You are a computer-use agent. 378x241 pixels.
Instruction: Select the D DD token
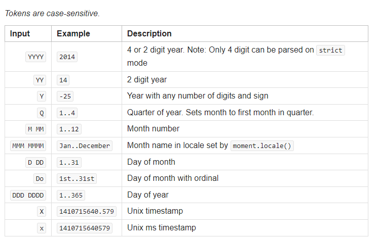[x=36, y=162]
